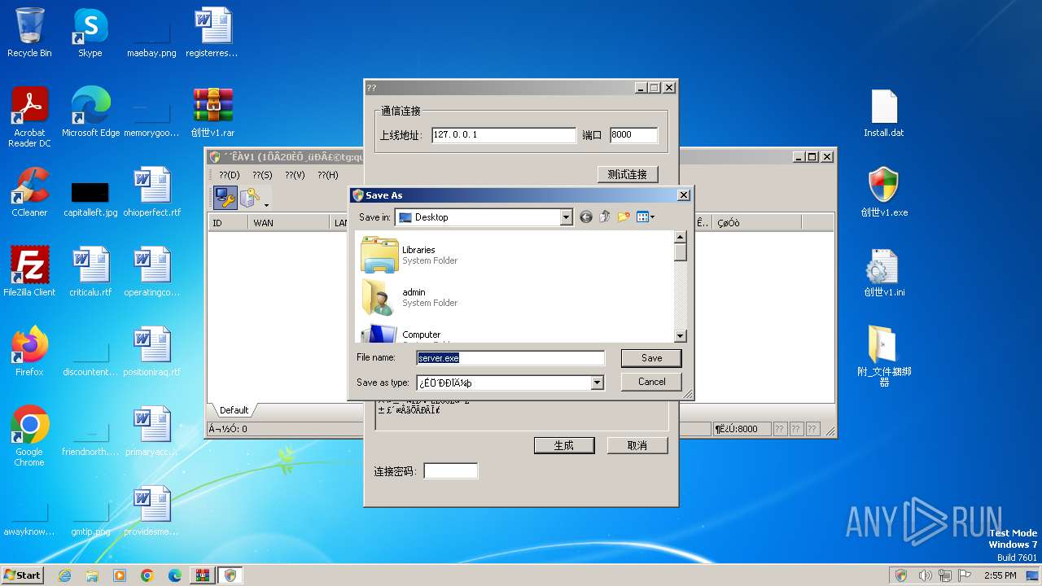
Task: Open Chrome from the taskbar
Action: pos(147,575)
